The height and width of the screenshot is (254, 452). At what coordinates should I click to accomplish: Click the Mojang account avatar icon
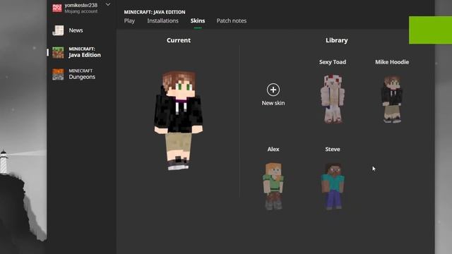coord(57,8)
